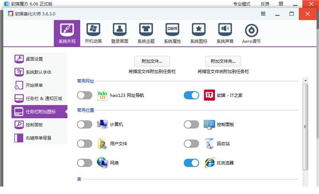Enable the 用户文件 toggle
This screenshot has width=319, height=194.
[x=85, y=144]
